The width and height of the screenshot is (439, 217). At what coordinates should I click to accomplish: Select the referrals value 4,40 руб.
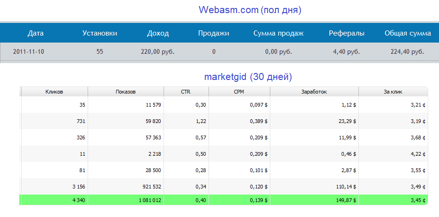click(x=347, y=52)
